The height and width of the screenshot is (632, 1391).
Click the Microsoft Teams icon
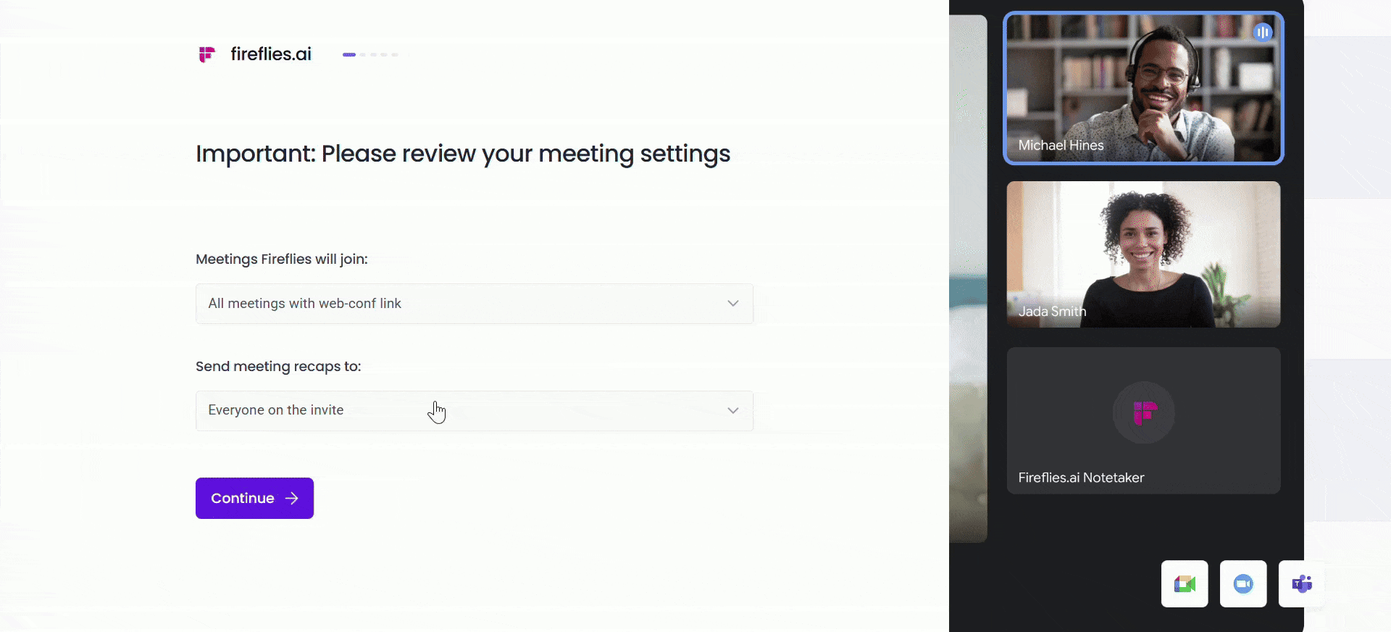click(1302, 583)
